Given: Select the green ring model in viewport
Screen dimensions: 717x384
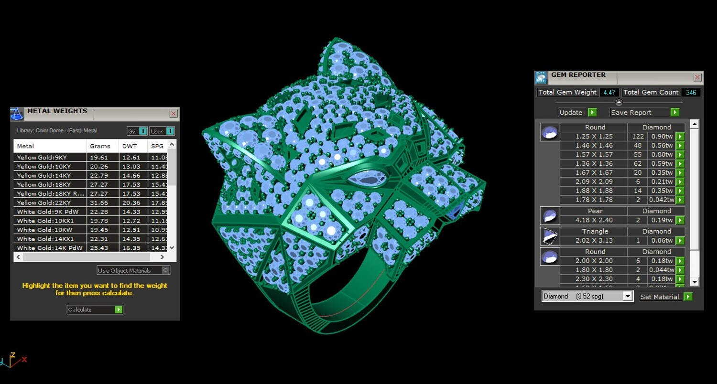Looking at the screenshot, I should (x=344, y=186).
